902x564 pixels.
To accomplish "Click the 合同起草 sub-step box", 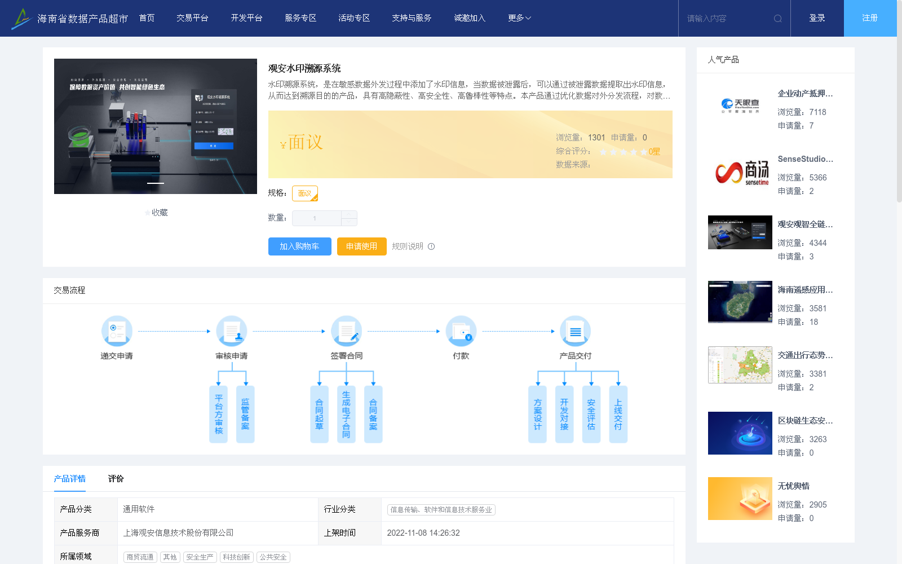I will pos(319,414).
